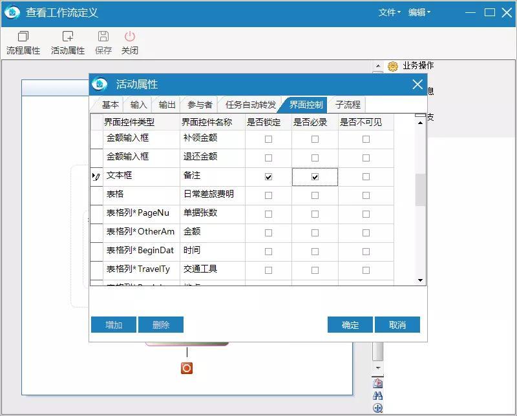Select the 日常差旅费明 cell

(x=213, y=196)
